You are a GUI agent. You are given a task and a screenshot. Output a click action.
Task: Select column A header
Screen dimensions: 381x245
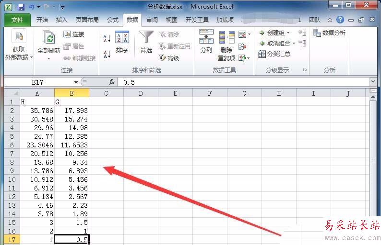37,93
